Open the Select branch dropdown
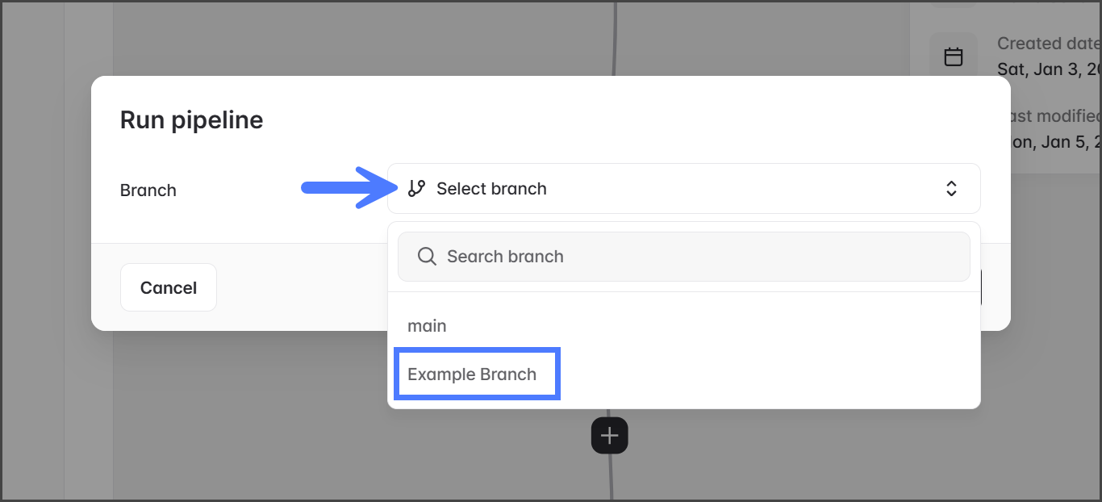Viewport: 1102px width, 502px height. click(682, 189)
